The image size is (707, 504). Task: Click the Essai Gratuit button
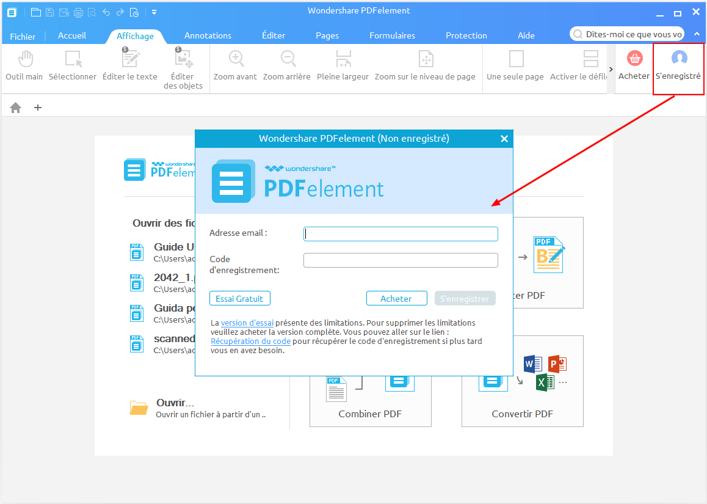[x=240, y=299]
